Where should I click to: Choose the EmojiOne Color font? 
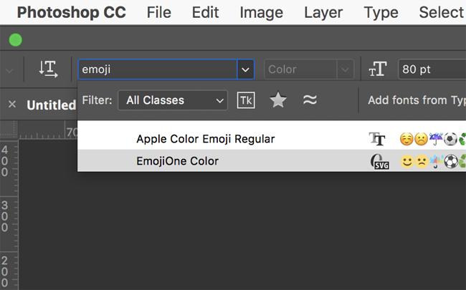click(177, 162)
